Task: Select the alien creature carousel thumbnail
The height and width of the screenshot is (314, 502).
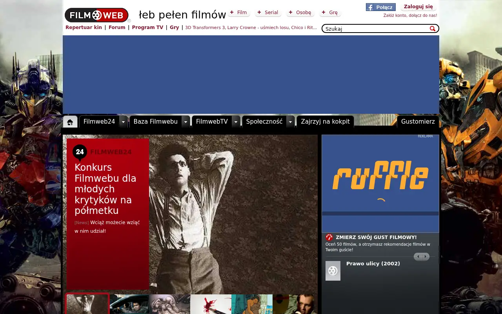Action: tap(169, 304)
